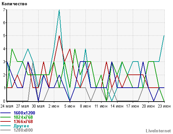Click the red 1366x768 legend line
The image size is (173, 134).
click(5, 121)
